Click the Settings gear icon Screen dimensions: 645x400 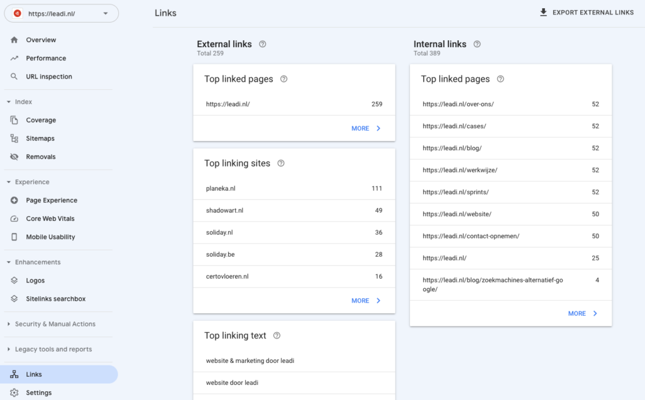(14, 392)
